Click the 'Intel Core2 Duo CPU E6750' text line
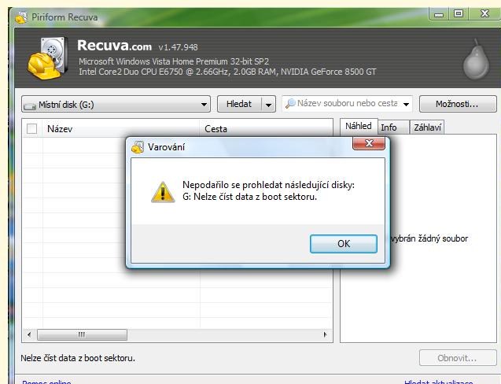Screen dimensions: 501x384 pyautogui.click(x=227, y=72)
